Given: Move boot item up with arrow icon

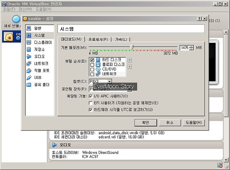Looking at the screenshot, I should coord(129,60).
